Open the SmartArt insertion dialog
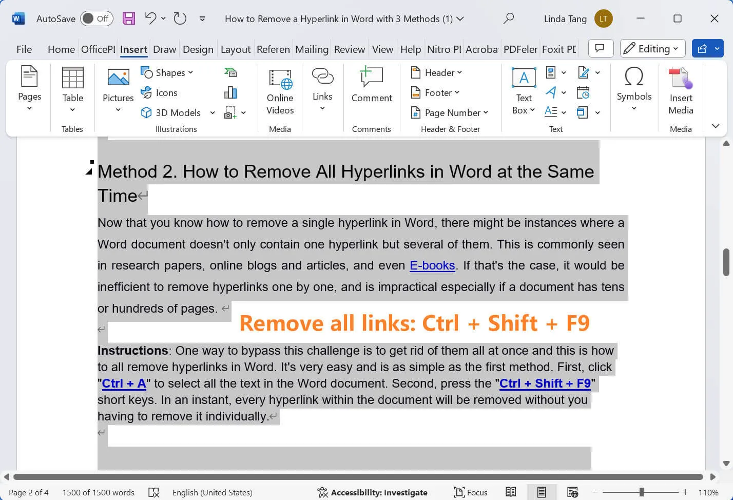This screenshot has height=500, width=733. (x=230, y=72)
